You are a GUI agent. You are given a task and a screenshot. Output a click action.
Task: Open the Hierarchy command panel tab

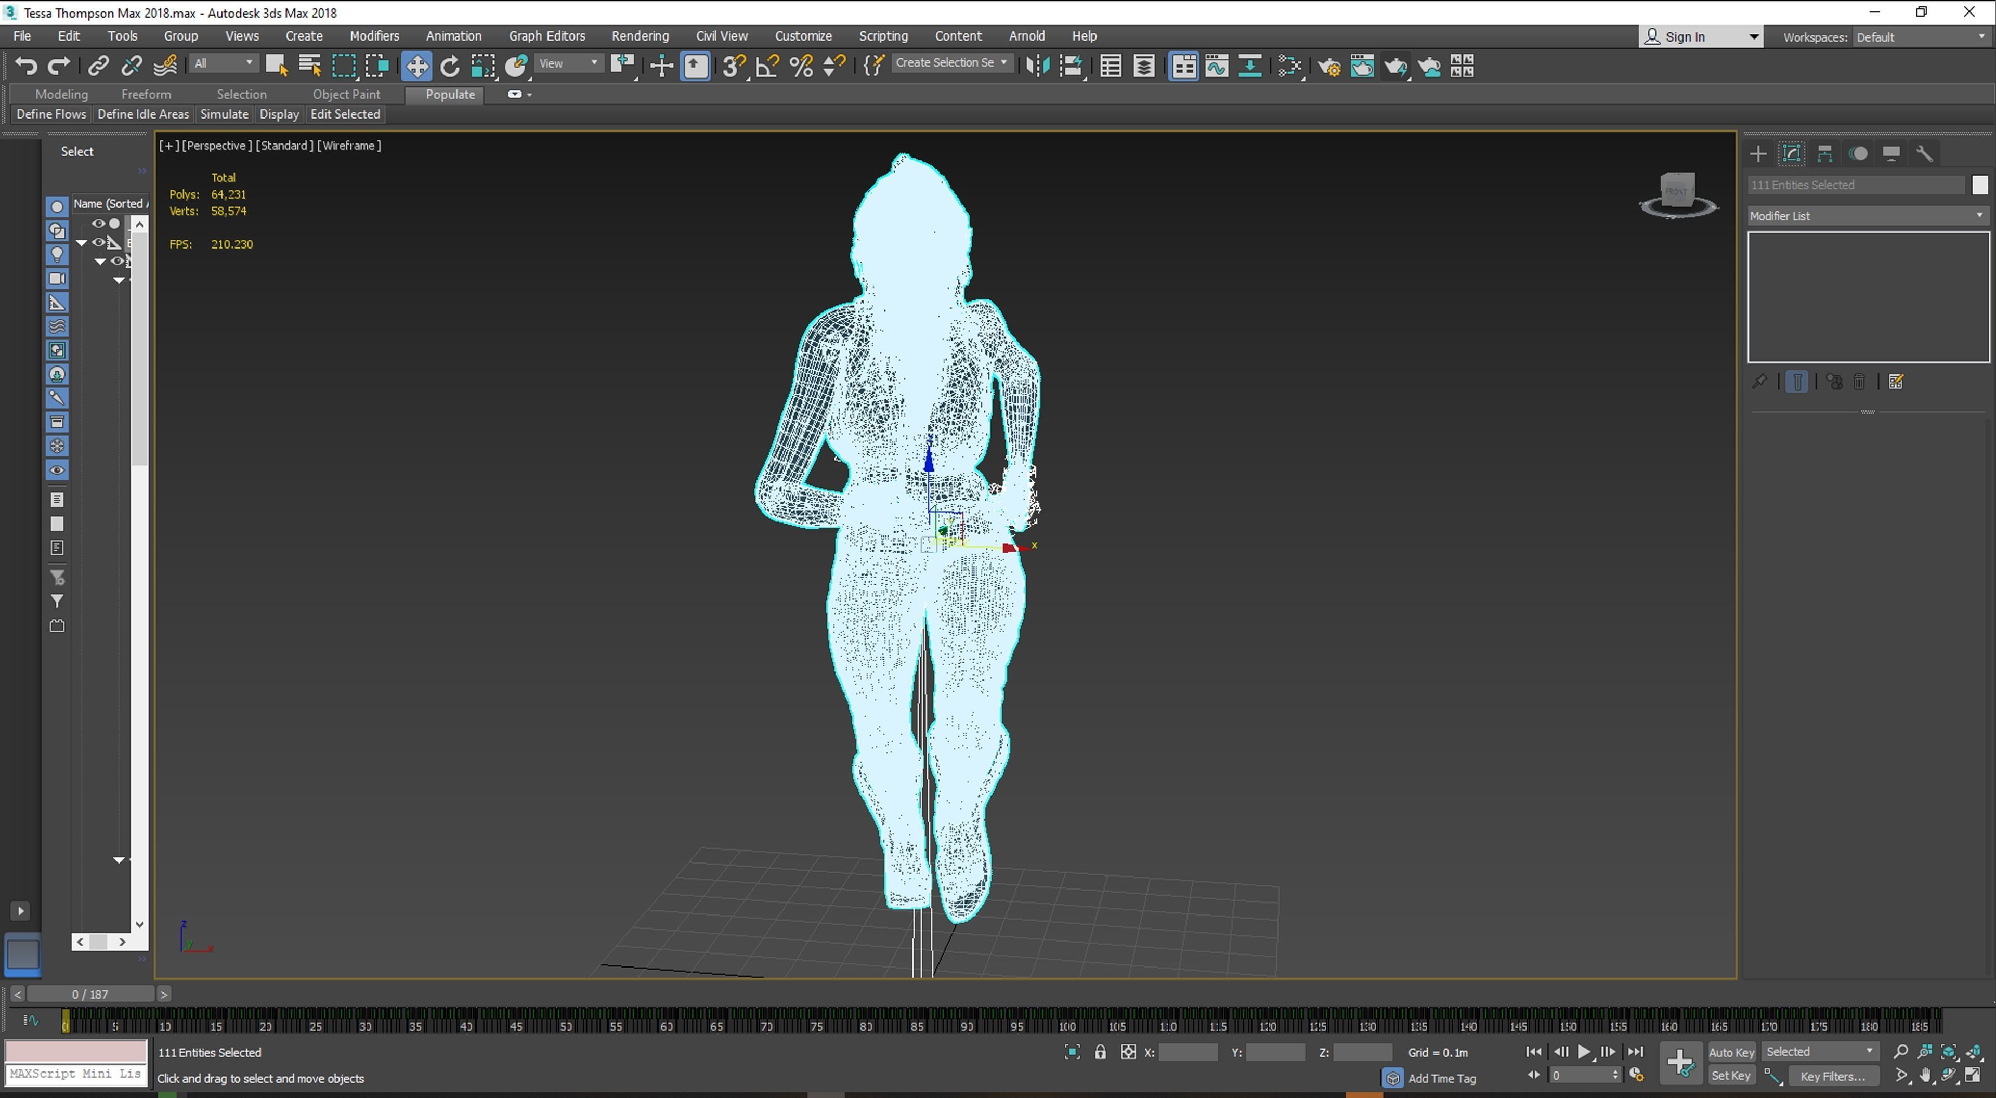(1825, 153)
